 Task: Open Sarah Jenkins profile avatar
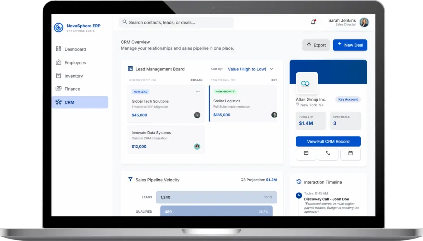364,22
